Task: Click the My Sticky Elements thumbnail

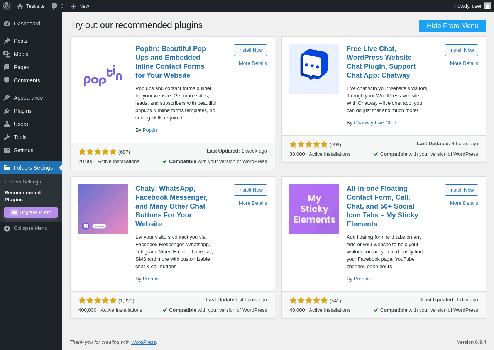Action: point(314,209)
